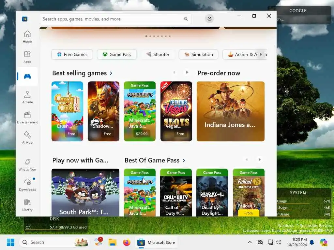The height and width of the screenshot is (250, 334).
Task: Open the weather widget on taskbar
Action: pyautogui.click(x=99, y=242)
